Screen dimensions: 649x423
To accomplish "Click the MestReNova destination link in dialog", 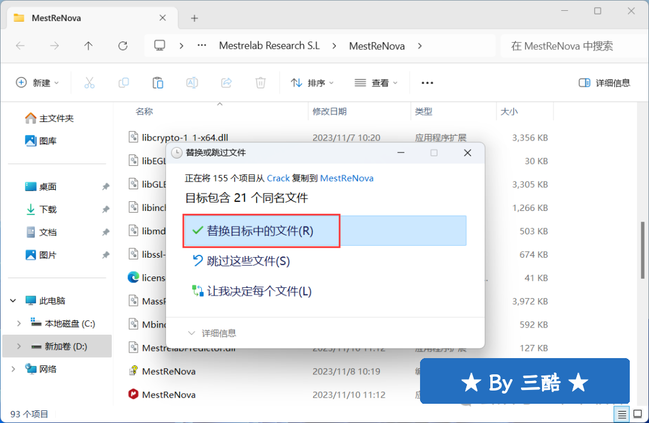I will 347,178.
